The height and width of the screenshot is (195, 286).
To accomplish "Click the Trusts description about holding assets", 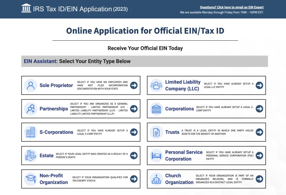I will pos(217,132).
